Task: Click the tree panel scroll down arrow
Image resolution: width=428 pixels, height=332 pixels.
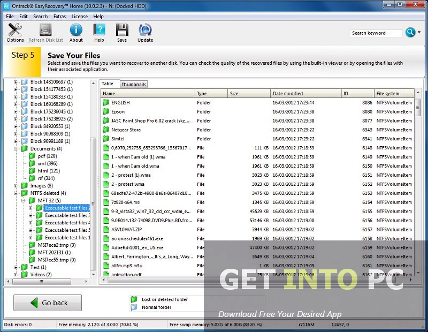Action: 93,274
